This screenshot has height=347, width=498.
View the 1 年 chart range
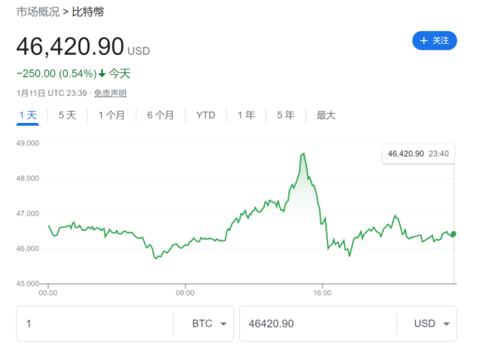click(246, 115)
